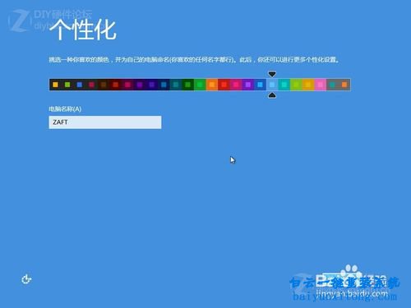This screenshot has width=411, height=308.
Task: Select the dark purple swatch with purple square
Action: tap(140, 85)
